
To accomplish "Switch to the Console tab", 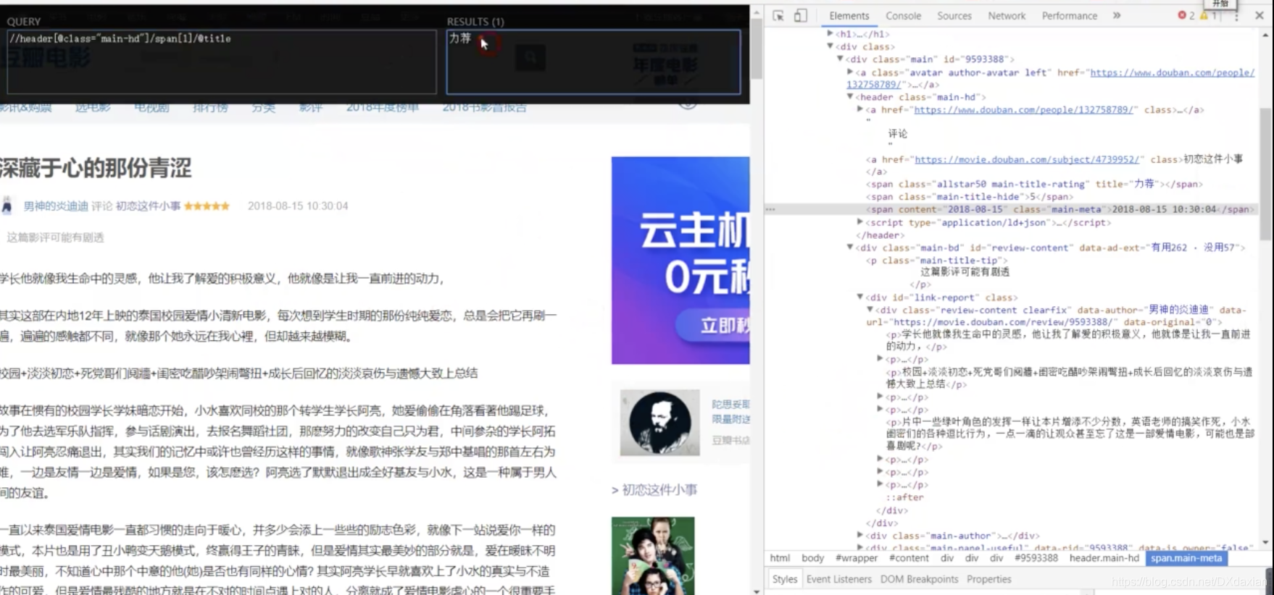I will coord(903,15).
